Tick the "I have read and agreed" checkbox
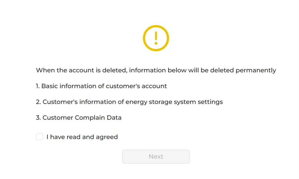This screenshot has width=299, height=179. click(x=40, y=137)
